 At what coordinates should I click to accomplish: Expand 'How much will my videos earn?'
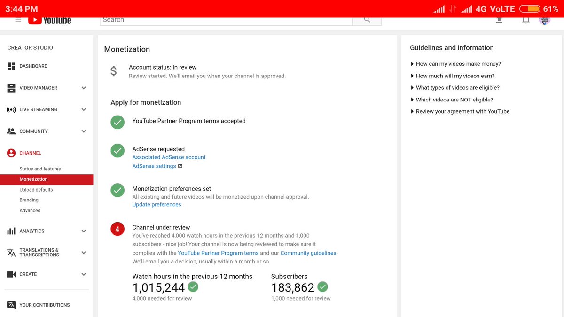(453, 76)
